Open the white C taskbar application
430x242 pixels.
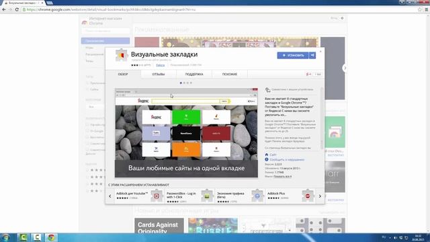coord(37,237)
